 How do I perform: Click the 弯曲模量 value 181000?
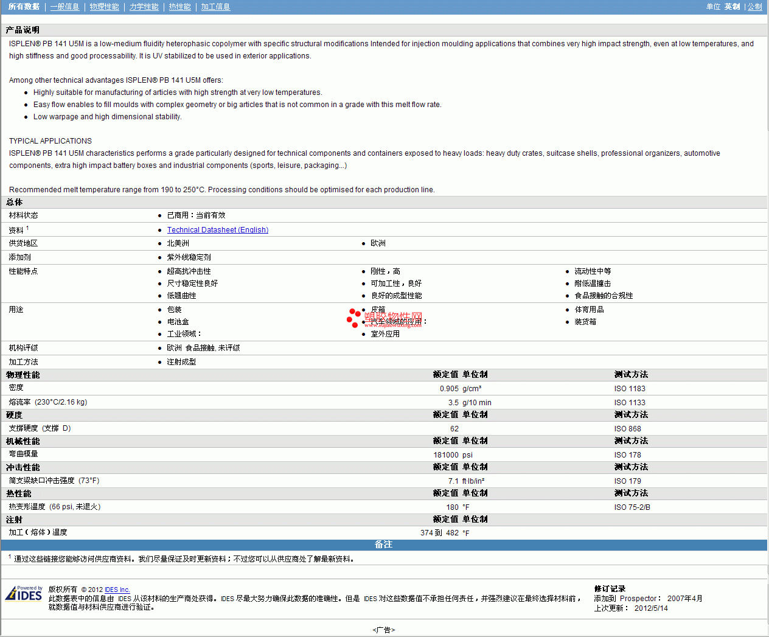446,455
